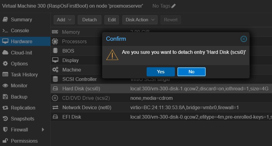
Task: Confirm detach by clicking Yes
Action: [161, 72]
